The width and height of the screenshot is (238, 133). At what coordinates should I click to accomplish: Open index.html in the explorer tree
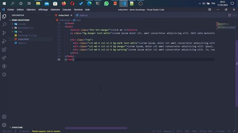tap(23, 39)
